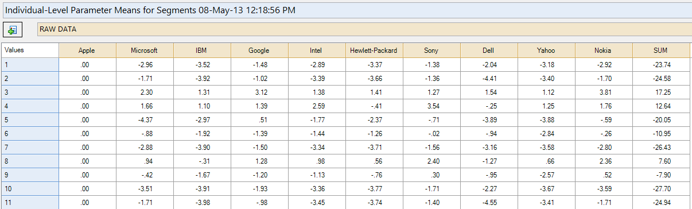
Task: Click the Dell column header
Action: (488, 51)
